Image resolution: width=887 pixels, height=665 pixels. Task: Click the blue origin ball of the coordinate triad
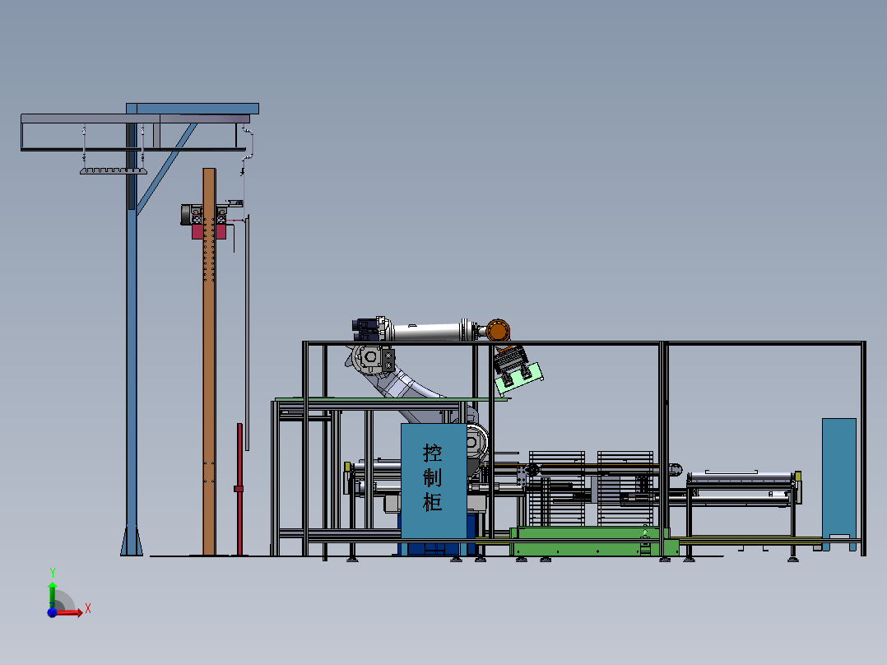click(x=52, y=612)
